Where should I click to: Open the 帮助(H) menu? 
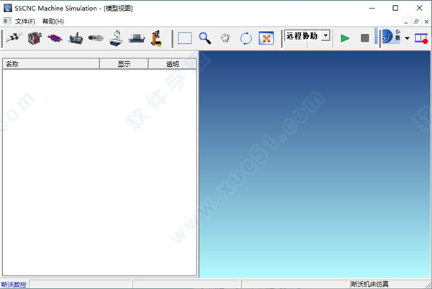pos(53,22)
